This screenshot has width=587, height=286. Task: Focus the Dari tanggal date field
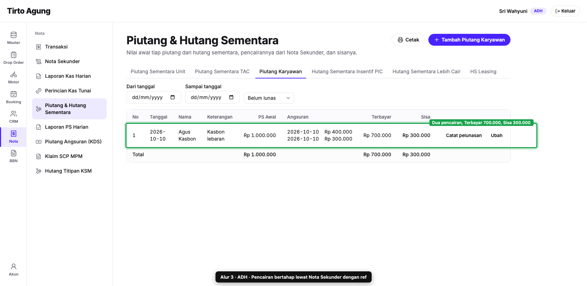click(153, 97)
